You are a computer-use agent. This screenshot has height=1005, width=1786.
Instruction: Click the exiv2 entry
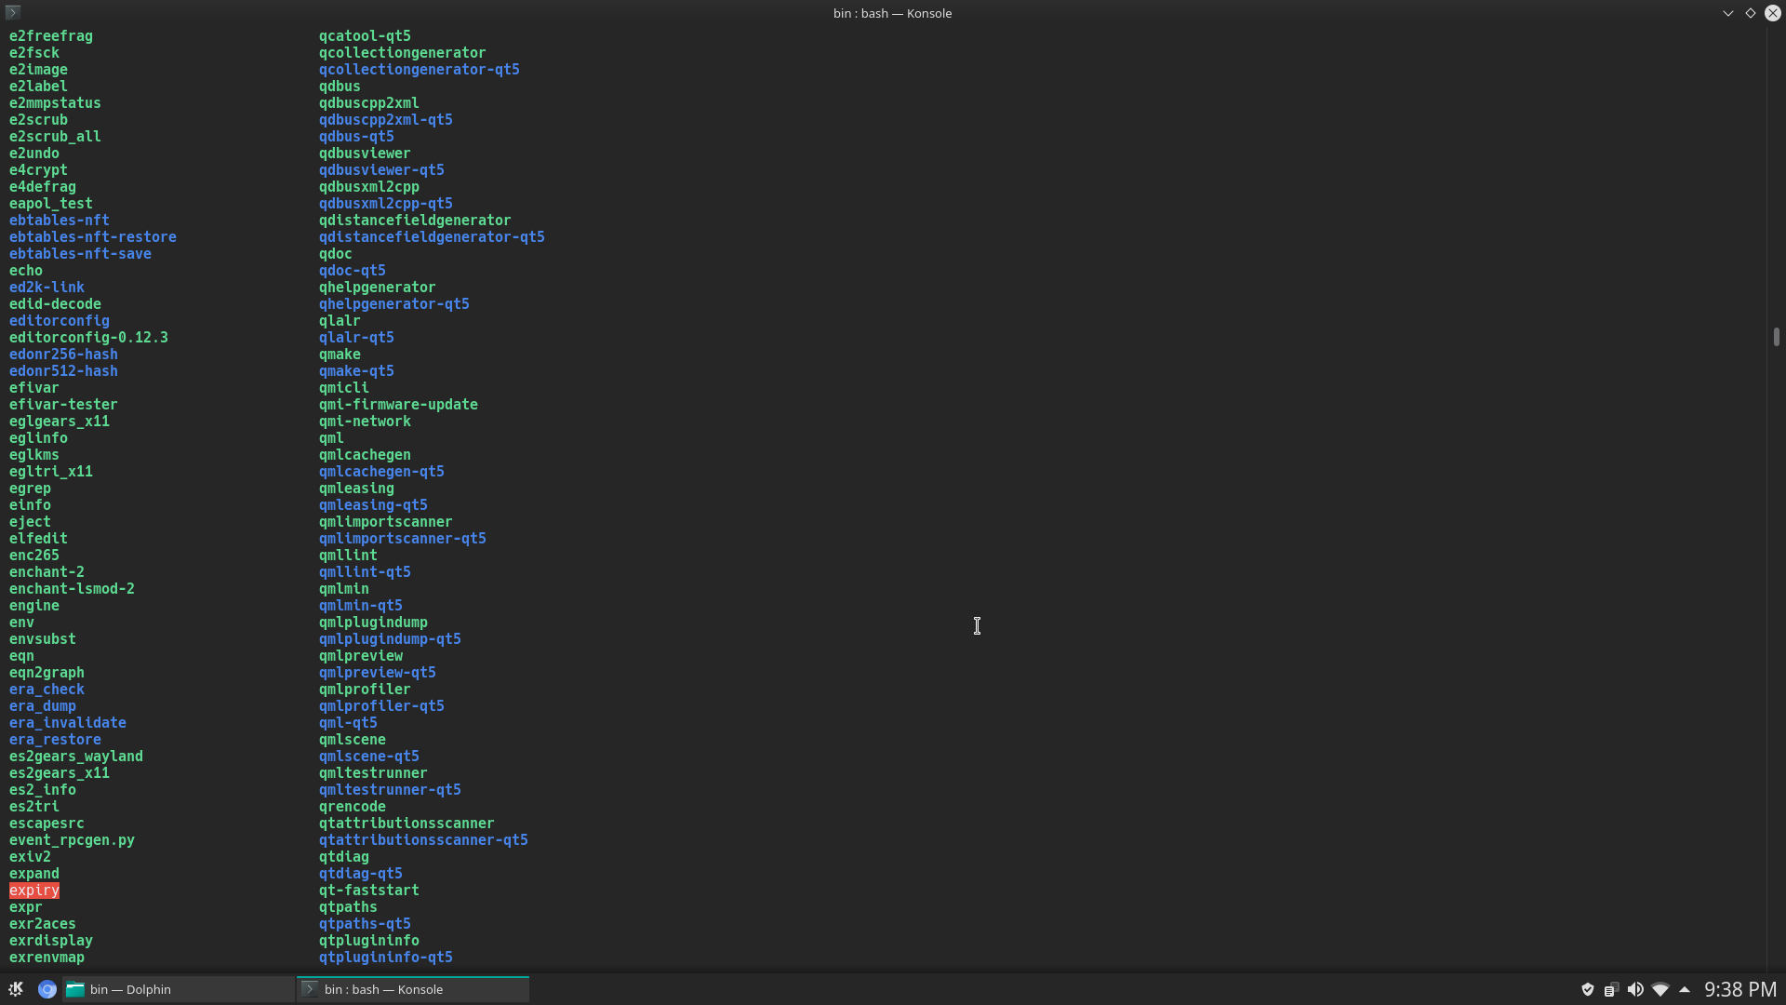[30, 857]
